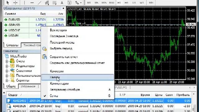Choose Last Month menu entry
Image resolution: width=199 pixels, height=112 pixels.
coord(78,42)
